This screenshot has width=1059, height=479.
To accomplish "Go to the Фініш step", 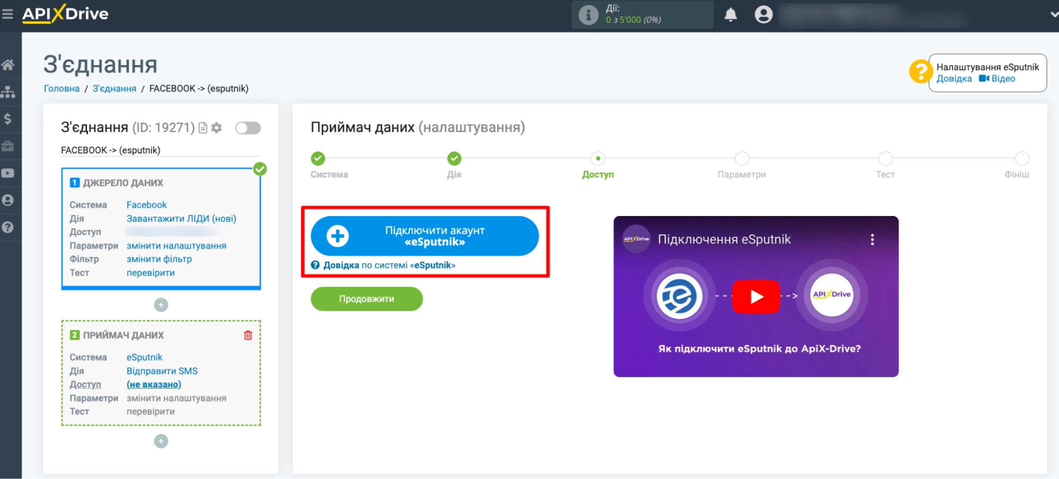I will click(1022, 158).
